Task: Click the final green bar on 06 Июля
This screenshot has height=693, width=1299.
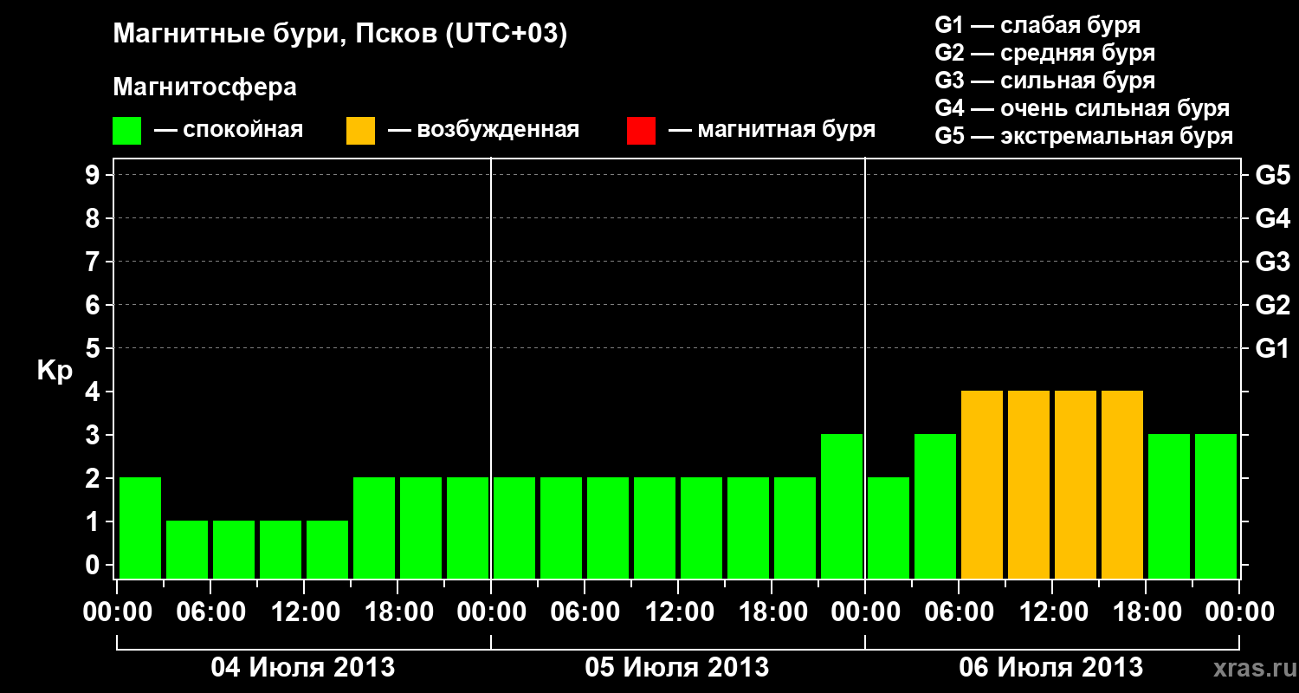Action: click(x=1216, y=506)
